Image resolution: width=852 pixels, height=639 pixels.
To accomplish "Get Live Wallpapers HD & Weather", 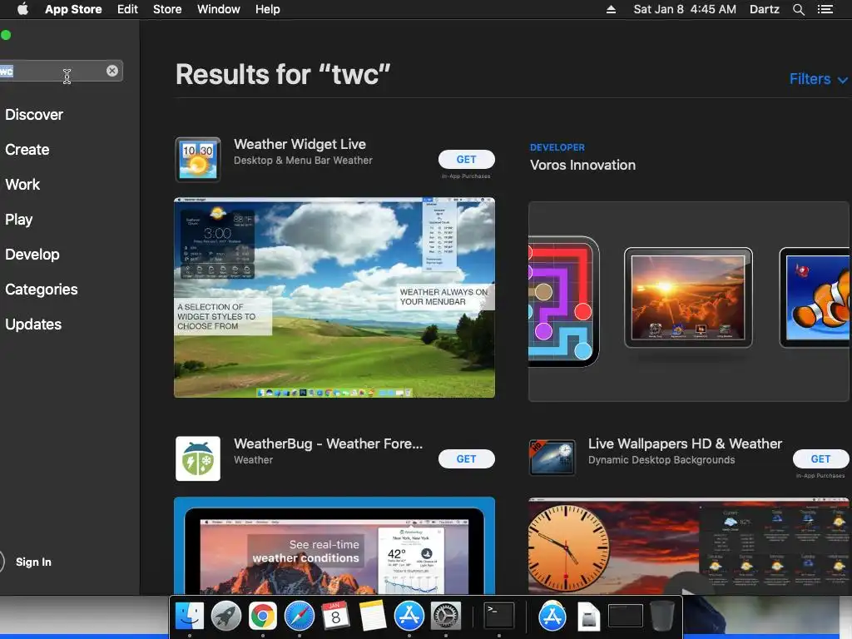I will [820, 458].
